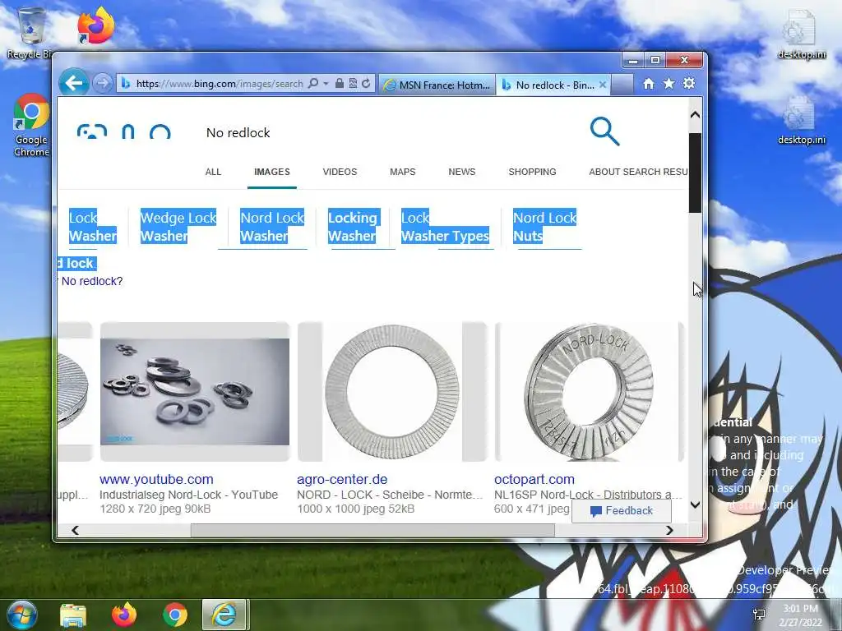Select Firefox desktop shortcut icon
This screenshot has width=842, height=631.
(x=95, y=25)
